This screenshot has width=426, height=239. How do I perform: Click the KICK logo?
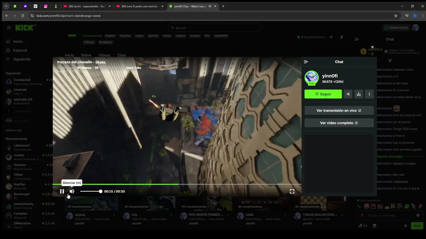[x=25, y=28]
